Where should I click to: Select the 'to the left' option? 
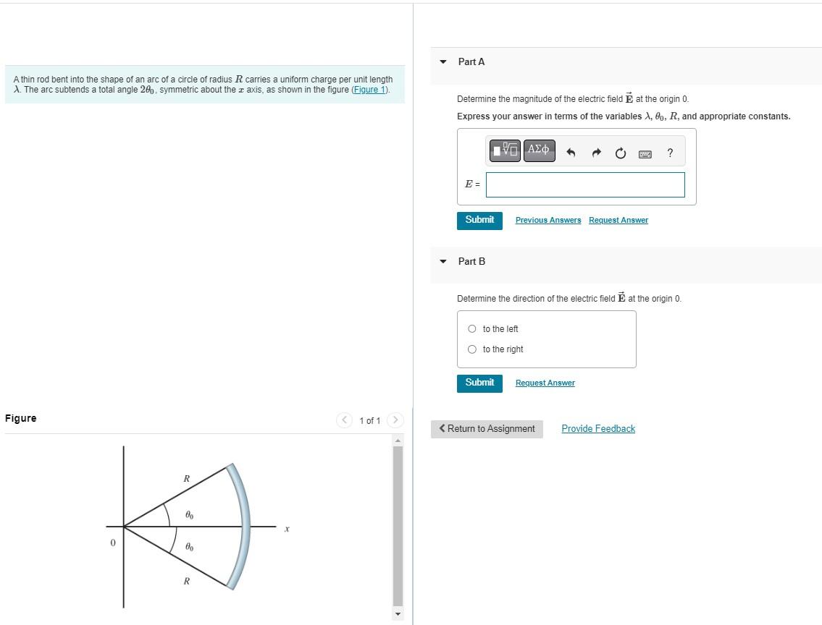pyautogui.click(x=471, y=328)
